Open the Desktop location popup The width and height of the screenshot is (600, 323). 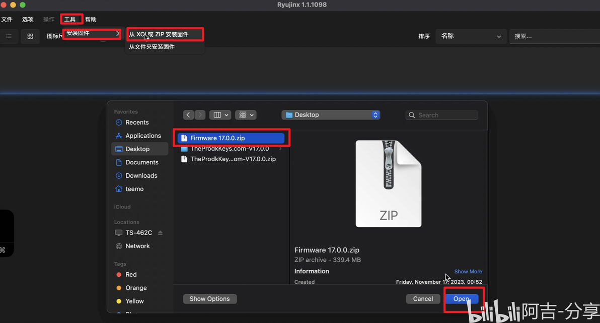coord(331,115)
